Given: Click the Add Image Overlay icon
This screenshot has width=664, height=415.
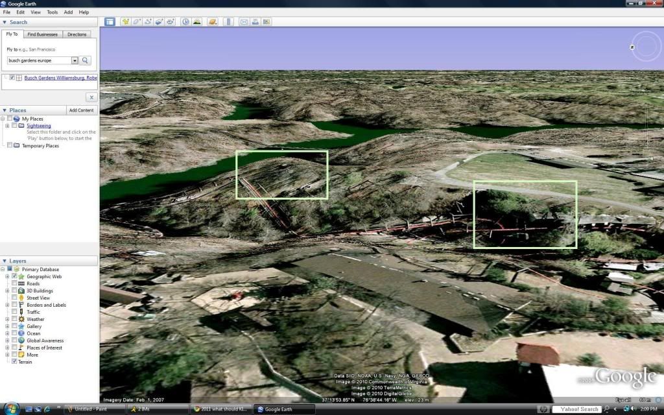Looking at the screenshot, I should 160,21.
